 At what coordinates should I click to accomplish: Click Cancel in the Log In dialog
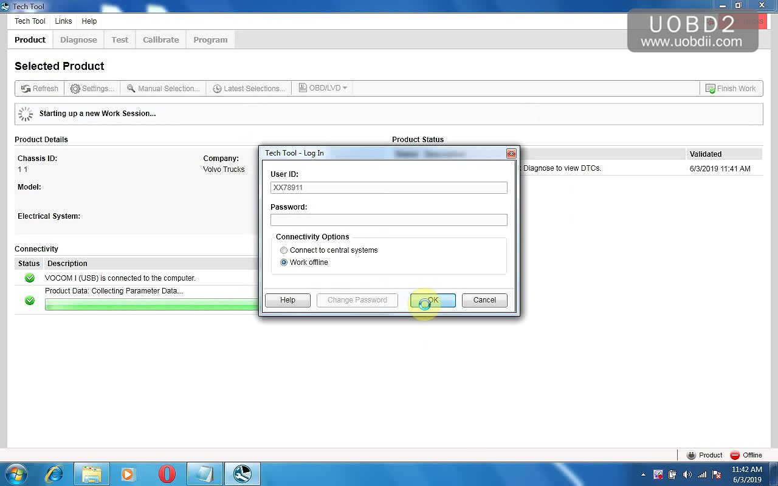tap(484, 300)
